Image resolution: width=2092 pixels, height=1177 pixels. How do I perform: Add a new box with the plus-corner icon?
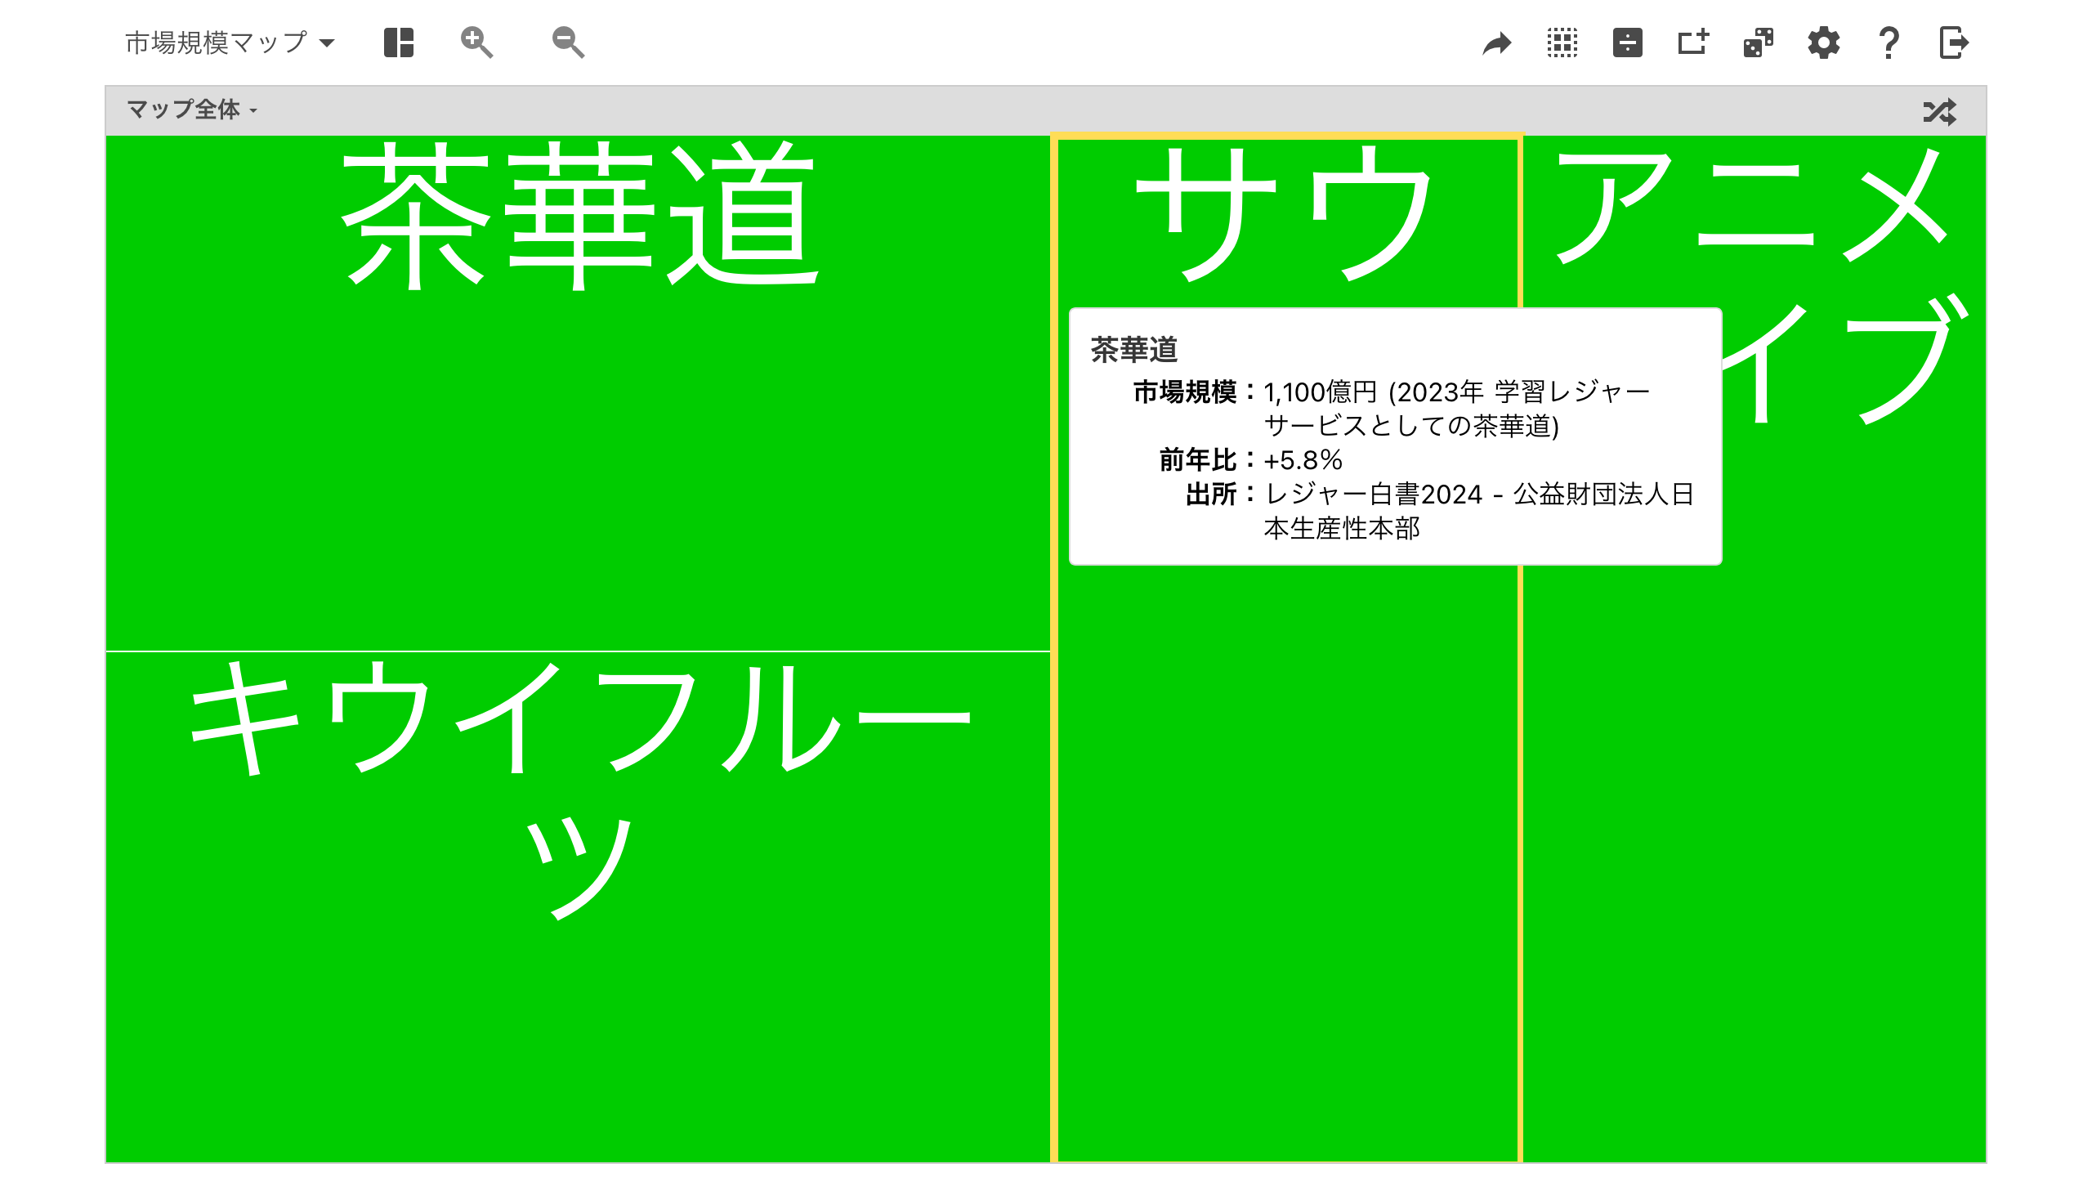1693,43
